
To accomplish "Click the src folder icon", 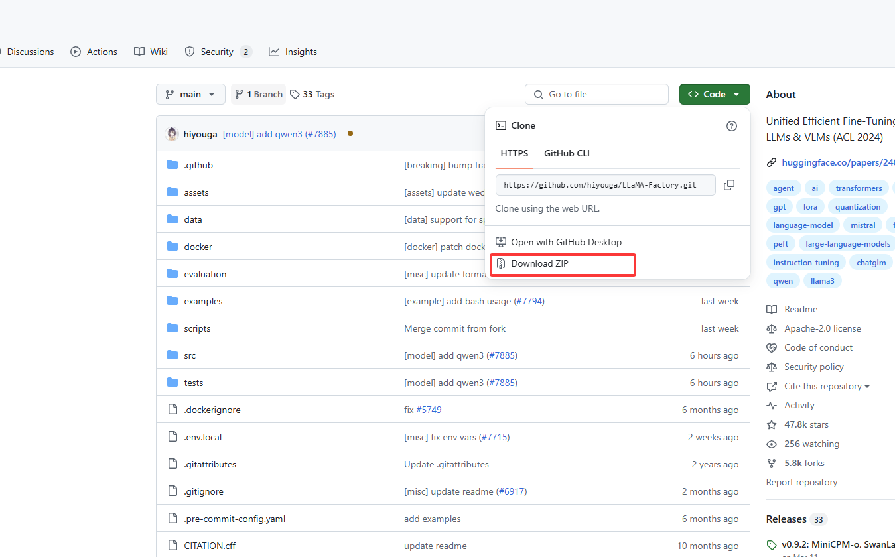I will [172, 355].
